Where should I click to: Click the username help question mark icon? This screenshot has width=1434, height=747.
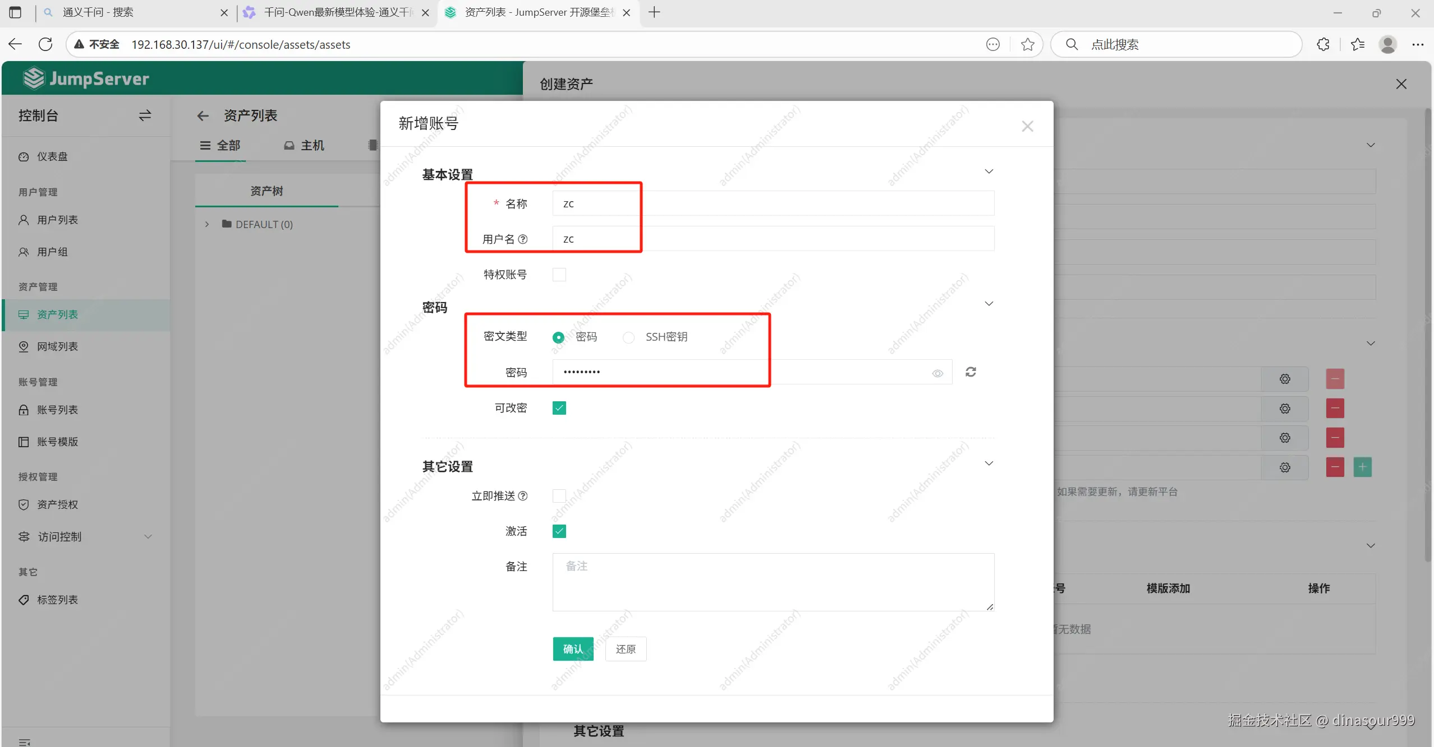point(523,239)
